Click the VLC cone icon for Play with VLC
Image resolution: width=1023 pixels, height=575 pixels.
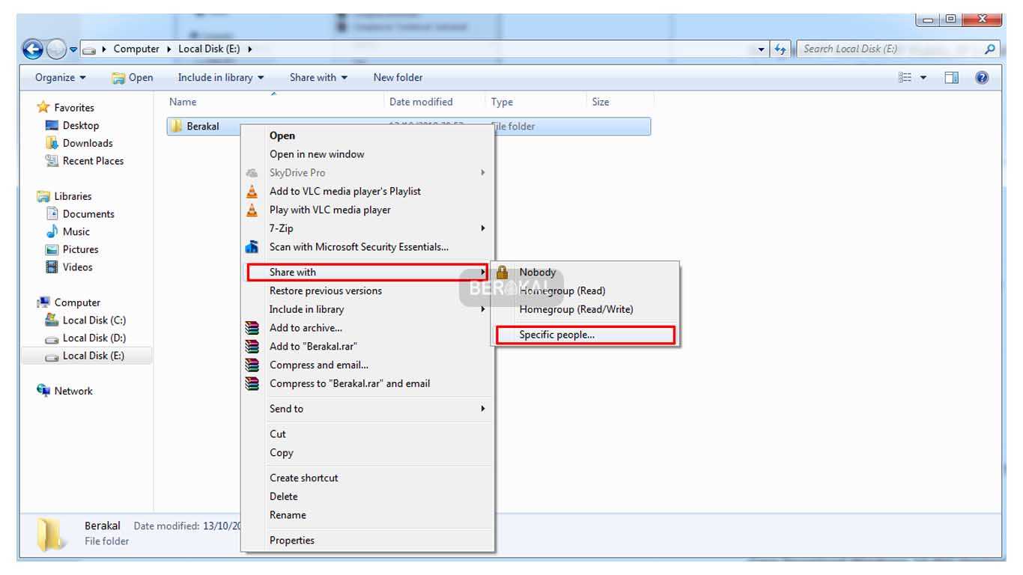point(252,210)
